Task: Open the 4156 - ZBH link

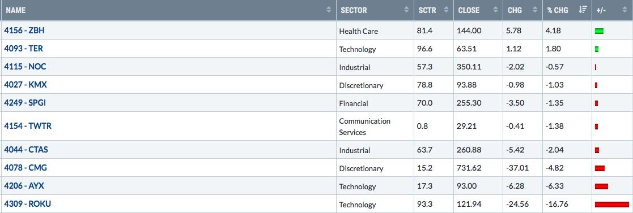Action: pos(24,30)
